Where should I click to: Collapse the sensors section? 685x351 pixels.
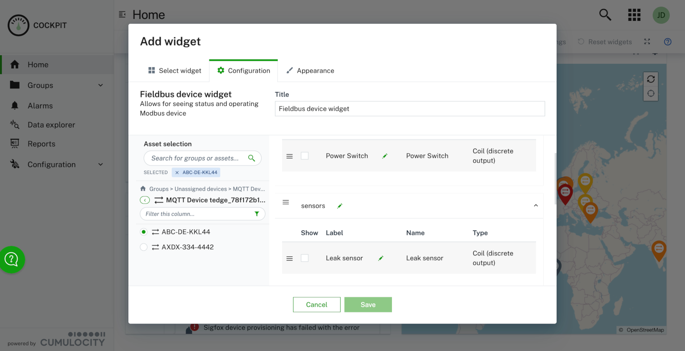point(535,205)
